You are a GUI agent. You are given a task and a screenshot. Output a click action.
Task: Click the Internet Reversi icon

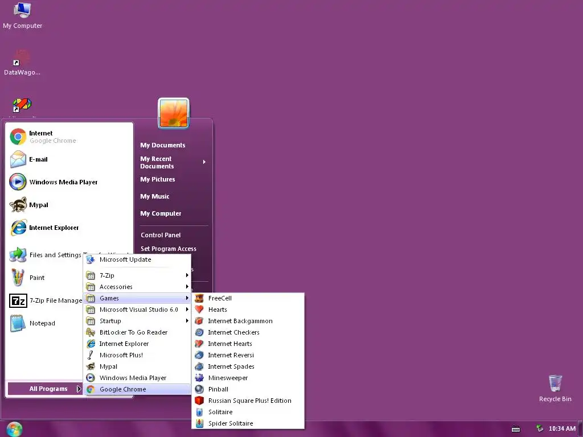pos(199,355)
